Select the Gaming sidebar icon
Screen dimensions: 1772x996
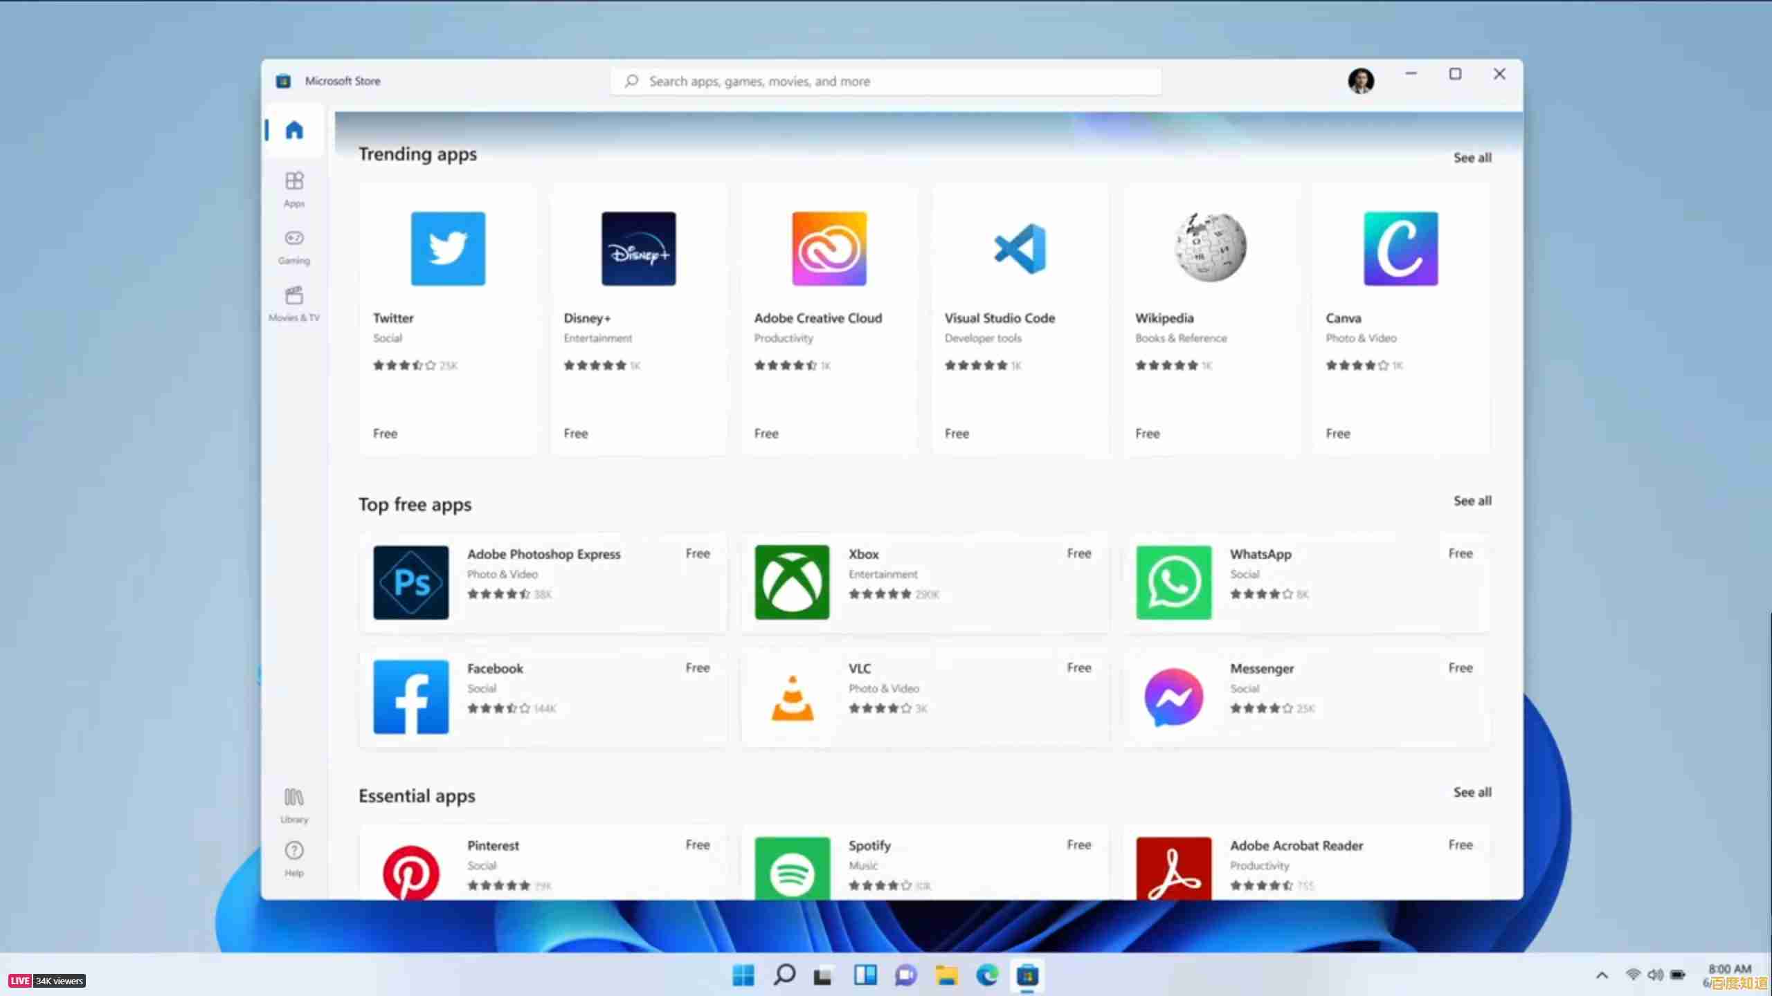[293, 246]
